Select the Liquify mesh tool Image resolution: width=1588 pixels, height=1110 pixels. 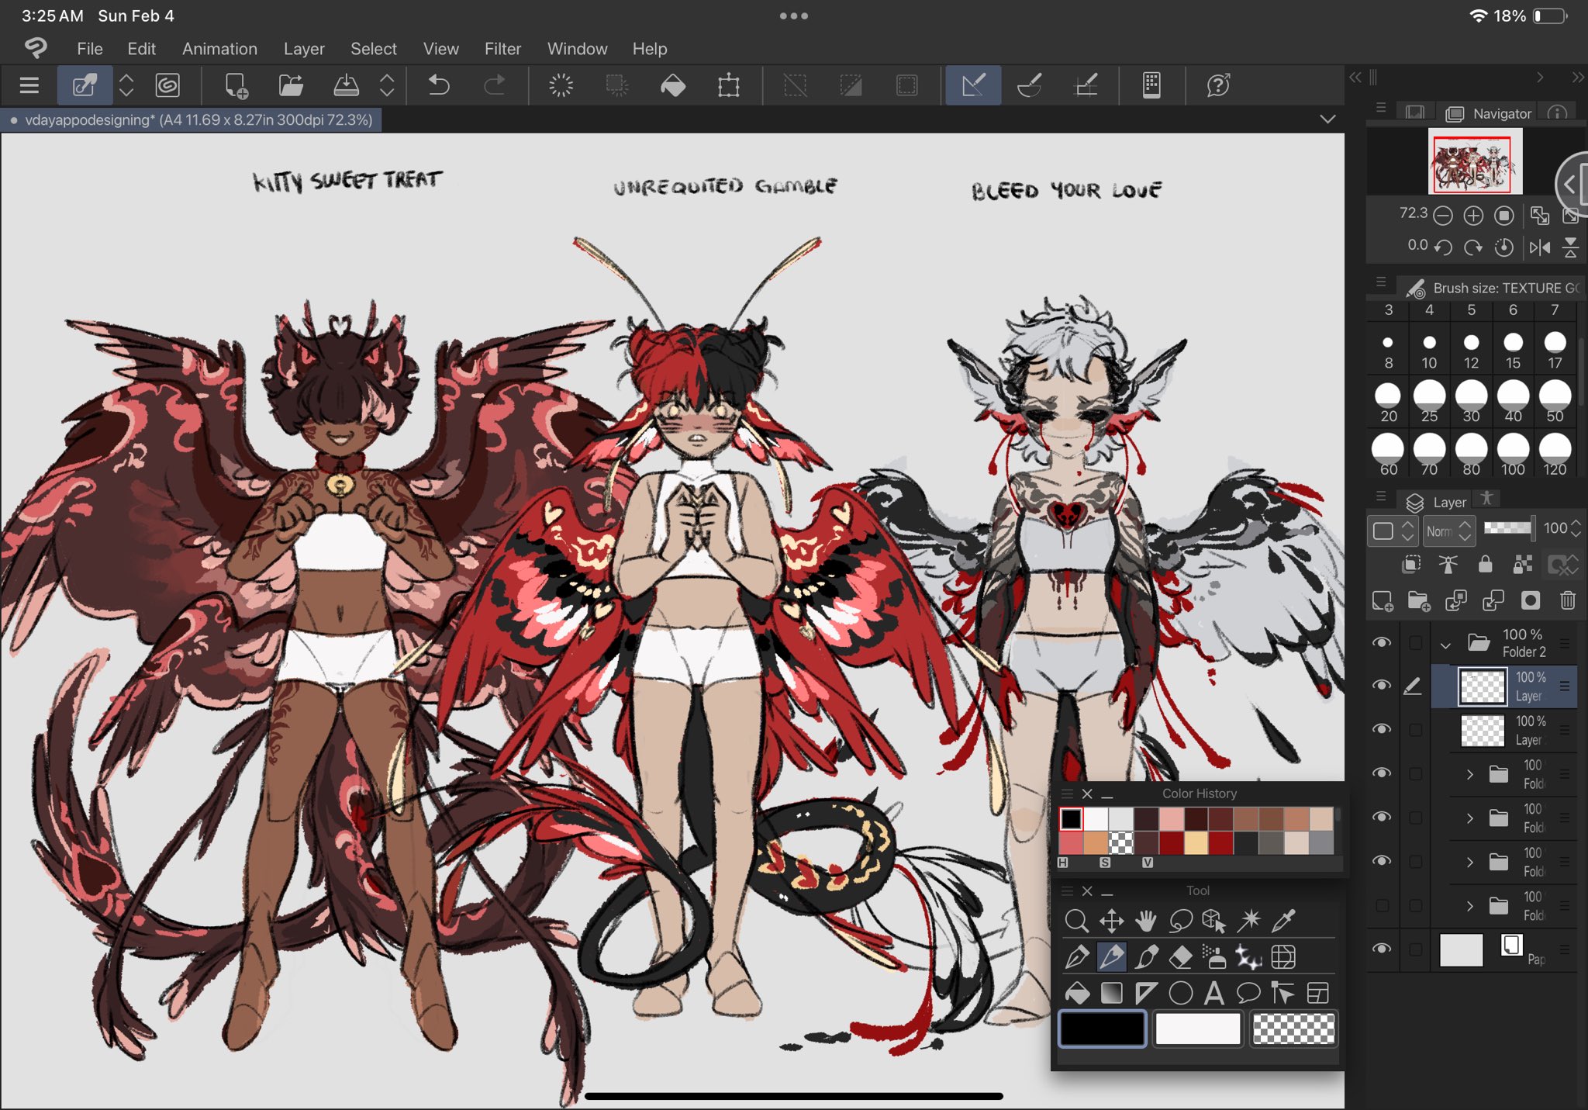tap(1284, 957)
